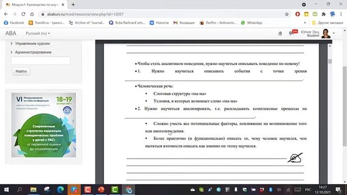This screenshot has width=347, height=195.
Task: Open the Русский (ru) language dropdown
Action: click(x=37, y=34)
